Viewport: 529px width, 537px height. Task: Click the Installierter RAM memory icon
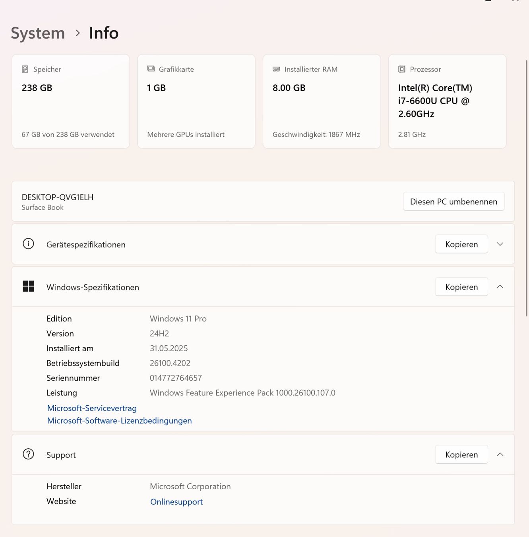click(x=276, y=69)
